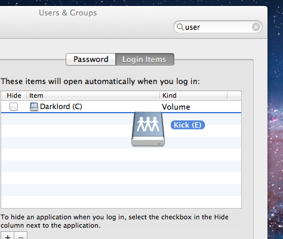Click into the search field containing "user"
The height and width of the screenshot is (239, 283).
[x=218, y=27]
